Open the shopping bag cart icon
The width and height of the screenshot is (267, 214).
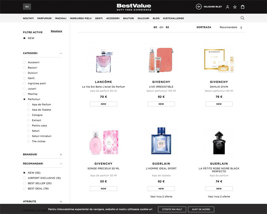click(243, 7)
